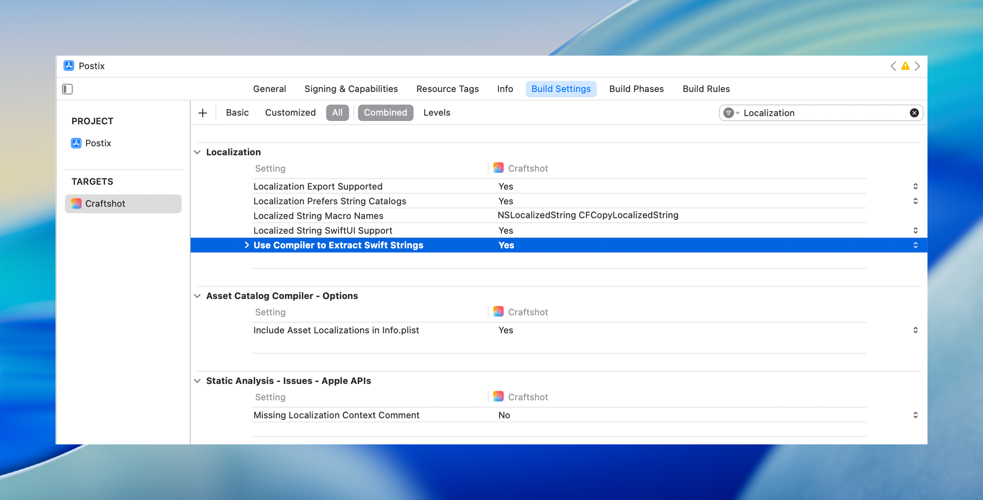The width and height of the screenshot is (983, 500).
Task: Switch to Signing & Capabilities tab
Action: click(x=351, y=89)
